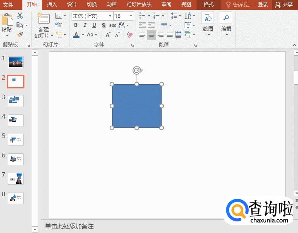Image resolution: width=298 pixels, height=233 pixels.
Task: Align text to the left
Action: 142,35
